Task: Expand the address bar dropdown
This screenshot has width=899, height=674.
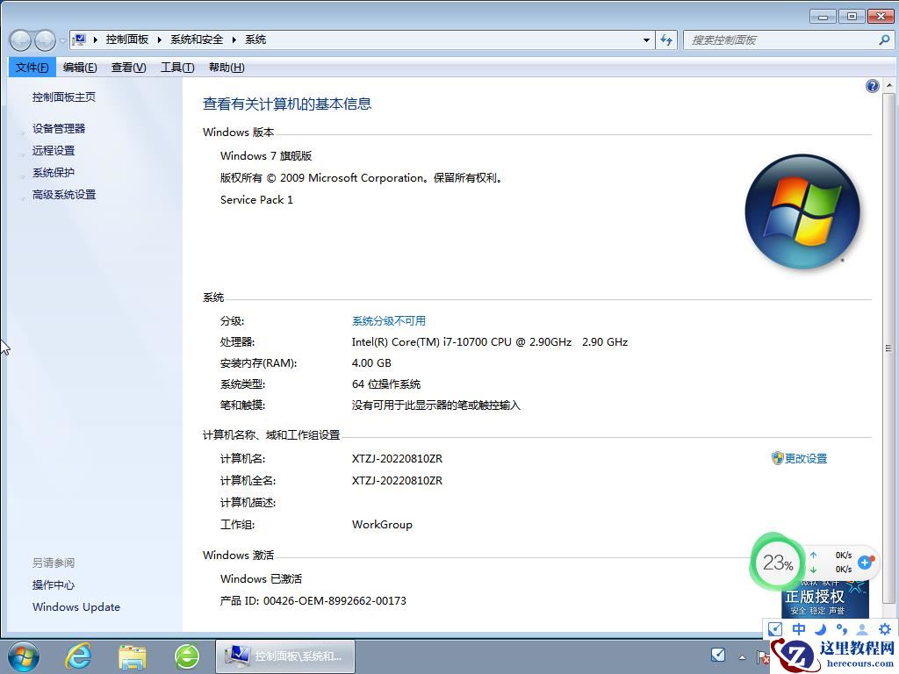Action: 646,39
